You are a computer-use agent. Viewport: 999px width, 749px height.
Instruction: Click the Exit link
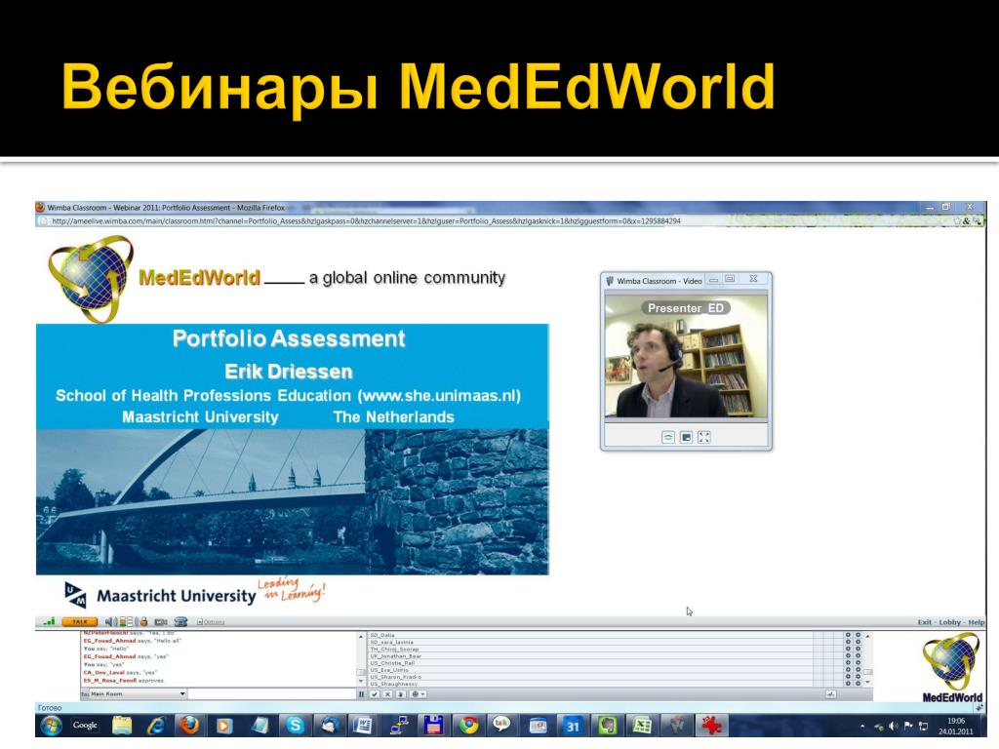tap(925, 622)
